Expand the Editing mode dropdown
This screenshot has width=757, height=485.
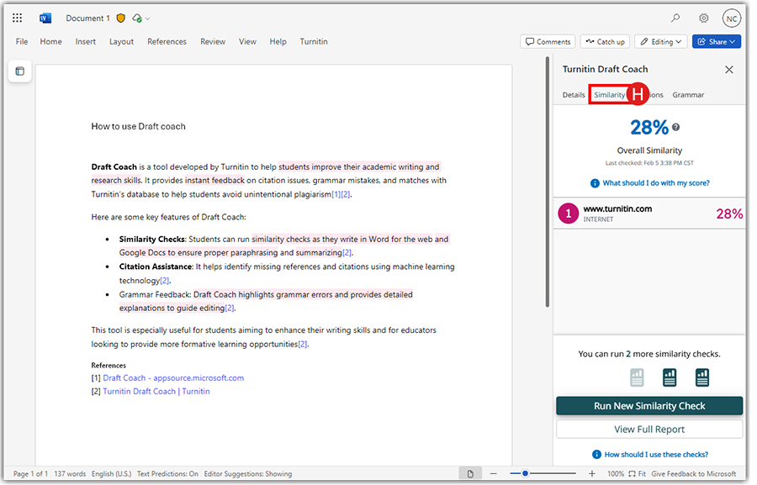click(660, 41)
